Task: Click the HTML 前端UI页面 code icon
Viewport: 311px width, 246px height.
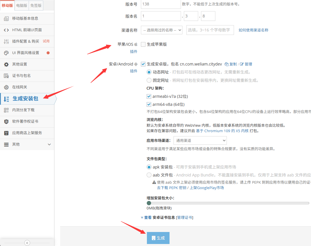Action: [x=6, y=30]
